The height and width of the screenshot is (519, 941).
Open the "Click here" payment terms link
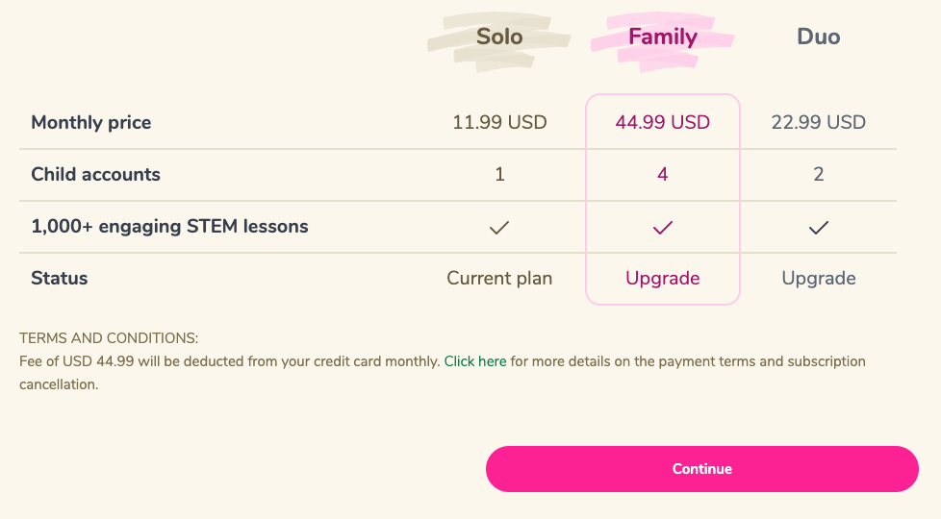click(x=475, y=362)
